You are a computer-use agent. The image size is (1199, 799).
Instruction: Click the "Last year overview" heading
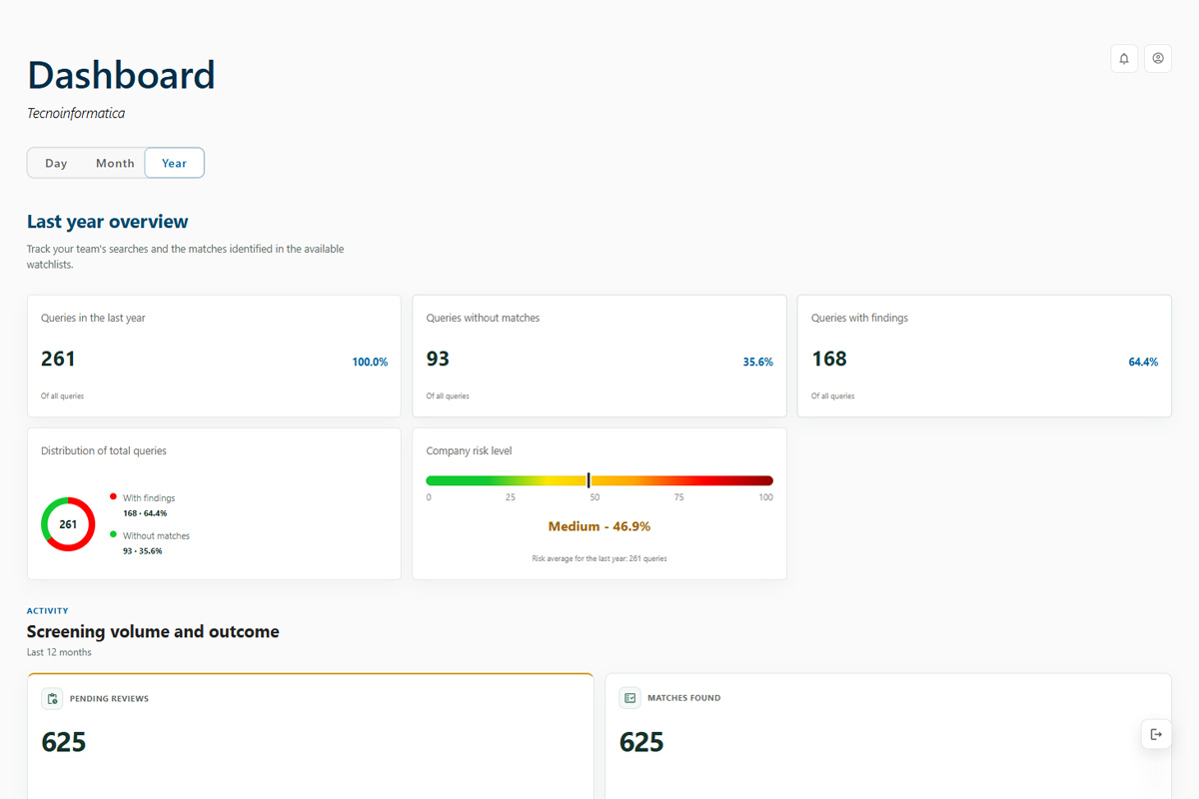click(x=108, y=222)
